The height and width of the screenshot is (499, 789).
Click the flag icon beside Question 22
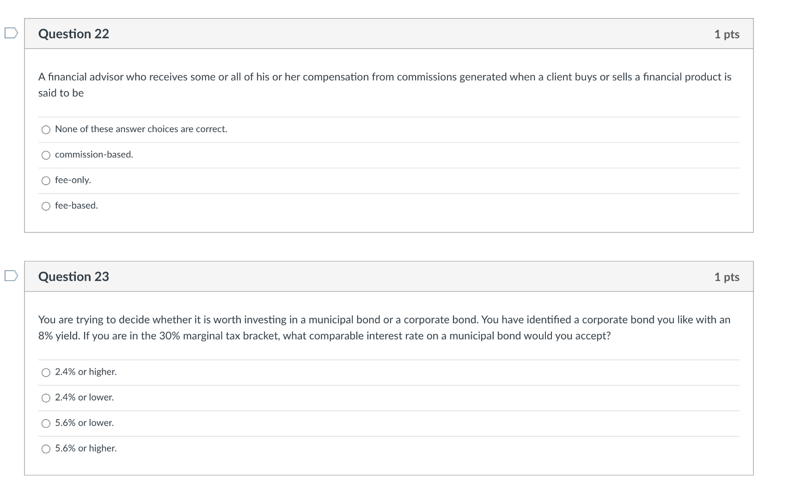10,32
